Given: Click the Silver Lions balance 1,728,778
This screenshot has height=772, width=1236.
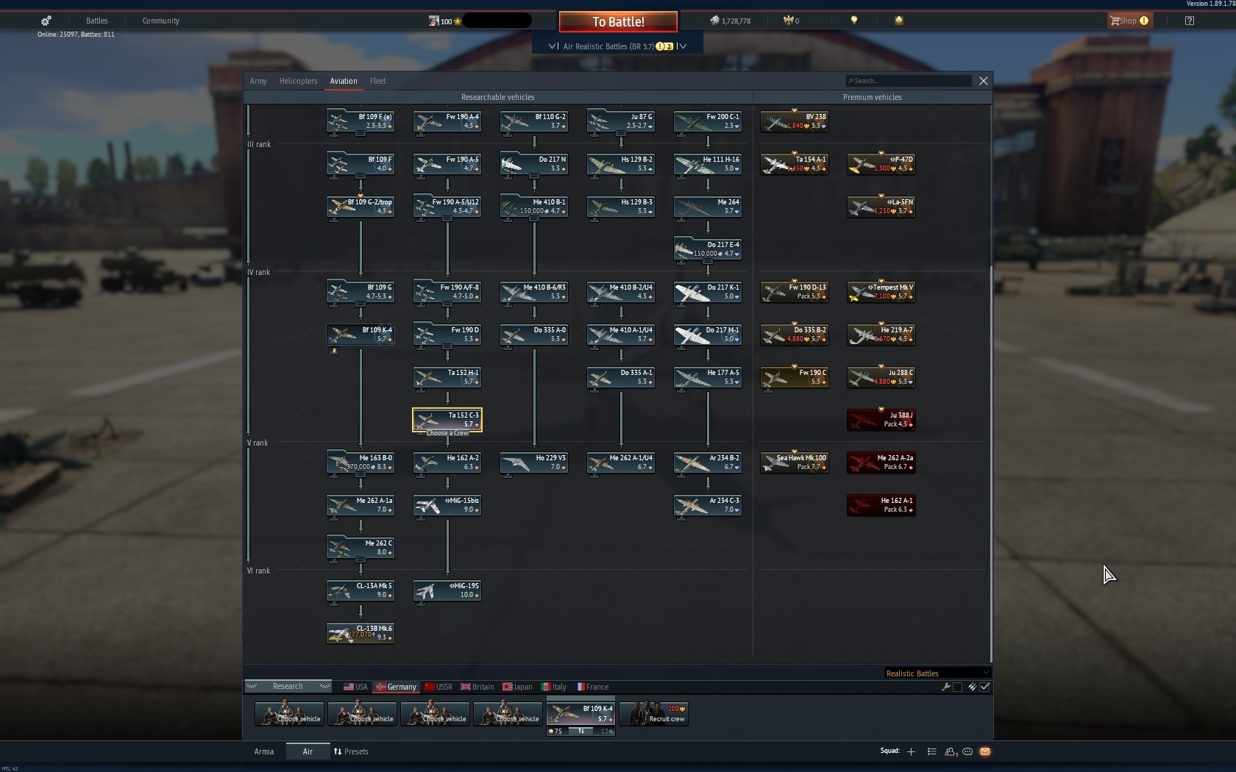Looking at the screenshot, I should (730, 21).
